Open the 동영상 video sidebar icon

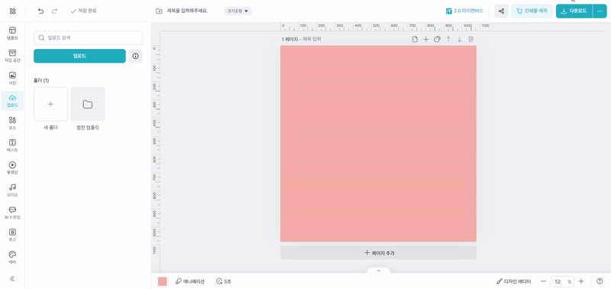[x=12, y=168]
